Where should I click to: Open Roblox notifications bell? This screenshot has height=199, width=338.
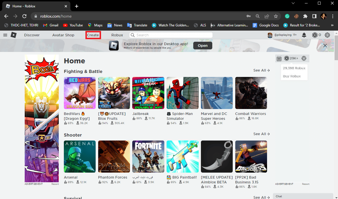[x=304, y=35]
